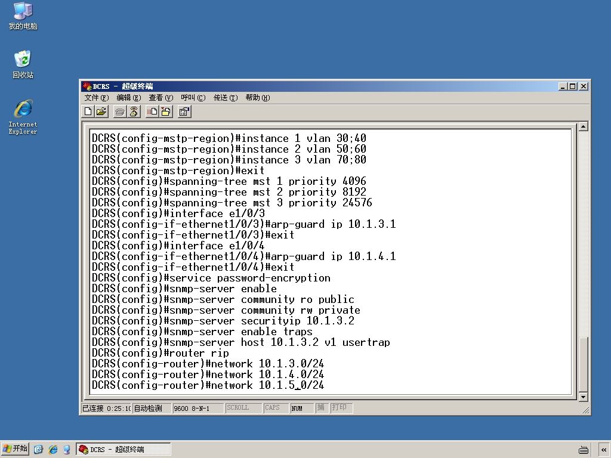The image size is (611, 458).
Task: Click HyperTerminal title bar app icon
Action: pyautogui.click(x=87, y=86)
